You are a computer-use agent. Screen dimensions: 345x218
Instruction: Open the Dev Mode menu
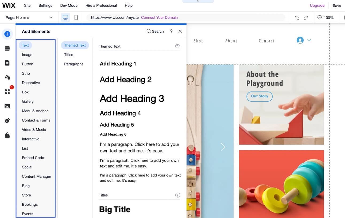[x=69, y=5]
